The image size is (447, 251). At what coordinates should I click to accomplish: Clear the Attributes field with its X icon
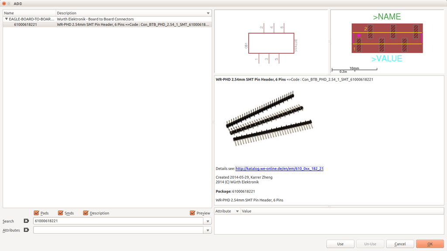(26, 230)
